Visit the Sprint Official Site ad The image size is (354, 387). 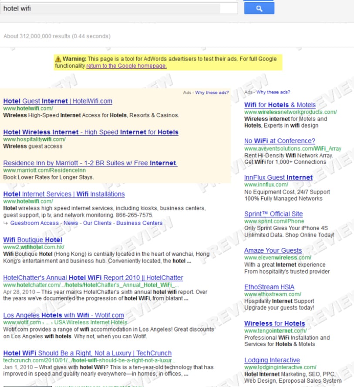273,214
